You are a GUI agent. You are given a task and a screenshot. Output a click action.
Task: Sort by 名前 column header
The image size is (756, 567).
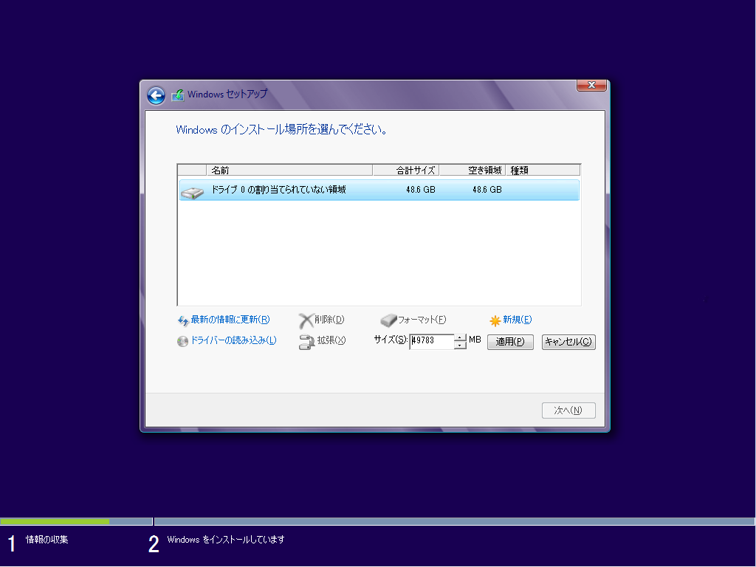click(x=289, y=171)
